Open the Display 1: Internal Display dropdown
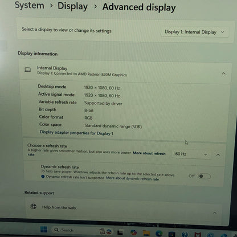The height and width of the screenshot is (237, 237). [195, 32]
